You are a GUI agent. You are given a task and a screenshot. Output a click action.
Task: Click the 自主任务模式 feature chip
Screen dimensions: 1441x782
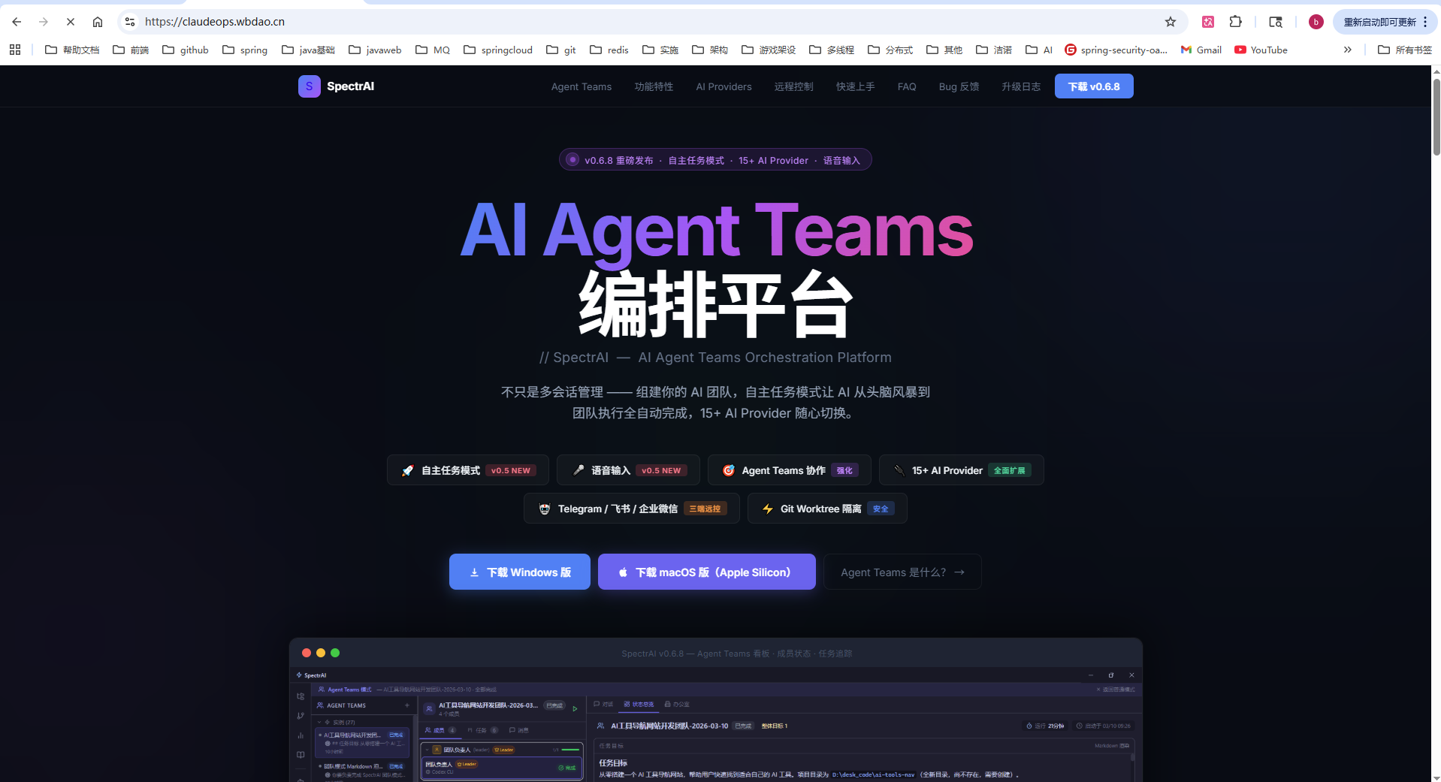468,470
